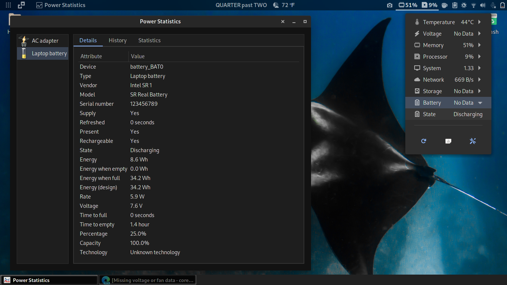Click the monitor icon beside System
The height and width of the screenshot is (285, 507).
(417, 68)
